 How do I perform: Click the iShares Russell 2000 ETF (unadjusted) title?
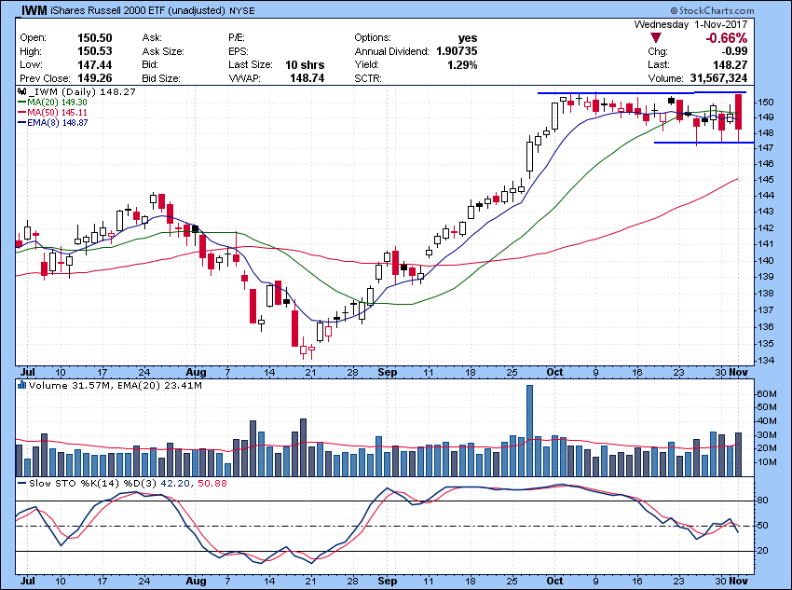[x=138, y=10]
